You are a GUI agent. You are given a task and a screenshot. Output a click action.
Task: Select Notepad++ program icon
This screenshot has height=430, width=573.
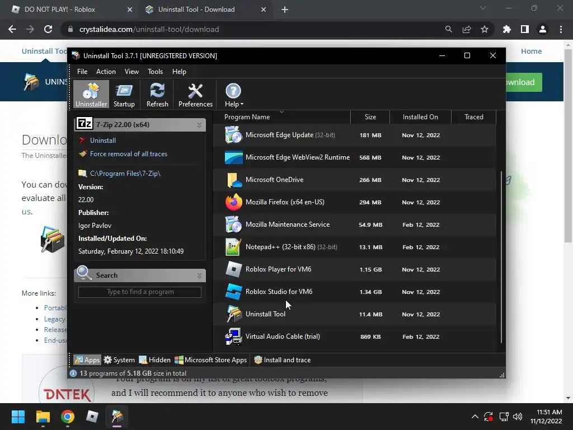click(x=233, y=247)
